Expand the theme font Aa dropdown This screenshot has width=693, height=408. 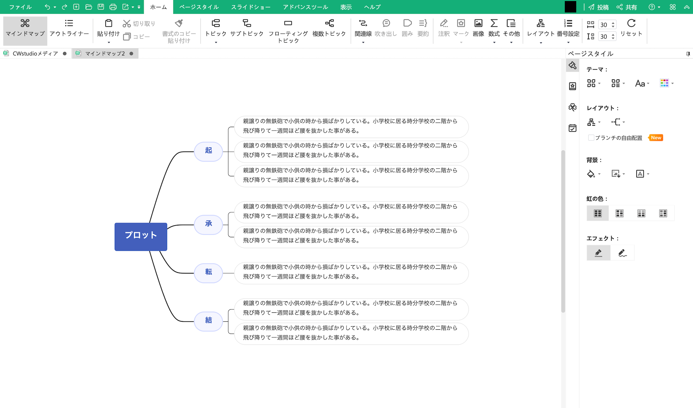click(x=642, y=83)
